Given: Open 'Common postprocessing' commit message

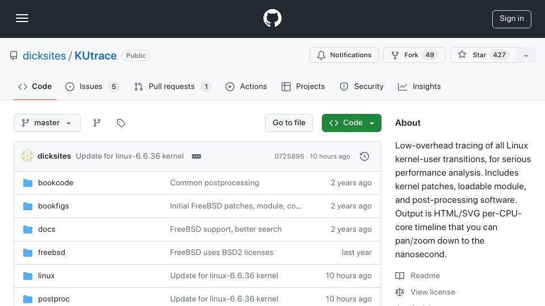Looking at the screenshot, I should pos(215,183).
